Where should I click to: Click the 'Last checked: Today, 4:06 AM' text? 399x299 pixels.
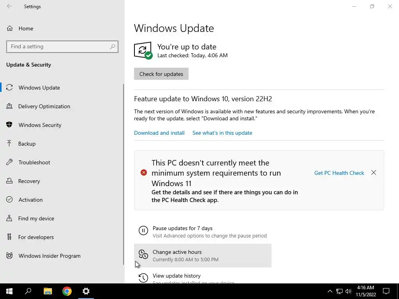(x=192, y=55)
